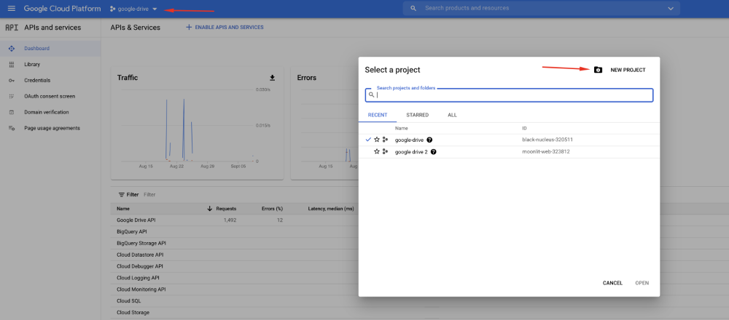Switch to the STARRED tab
Image resolution: width=729 pixels, height=320 pixels.
pyautogui.click(x=417, y=115)
